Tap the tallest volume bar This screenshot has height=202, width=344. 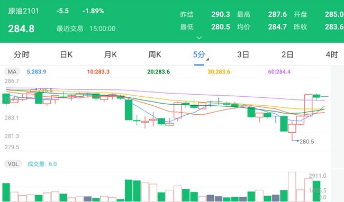coord(292,187)
